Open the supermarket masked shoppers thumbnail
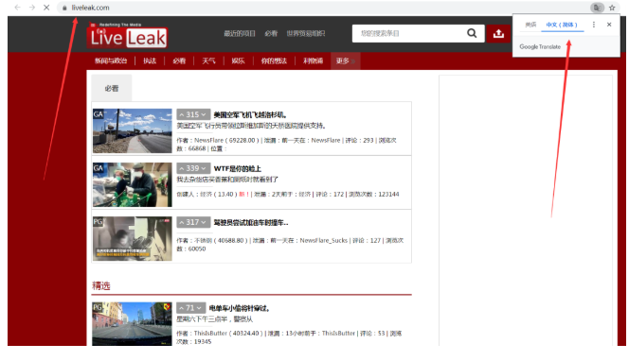 pos(133,184)
